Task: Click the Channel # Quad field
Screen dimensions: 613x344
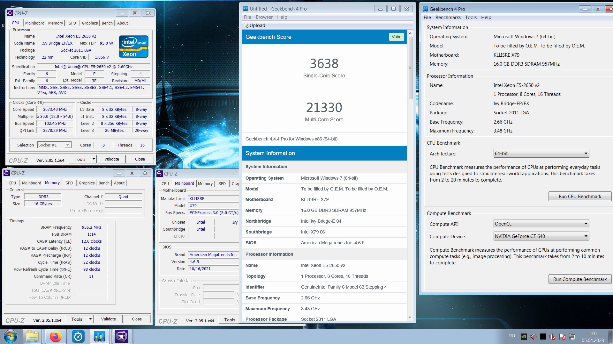Action: [123, 197]
